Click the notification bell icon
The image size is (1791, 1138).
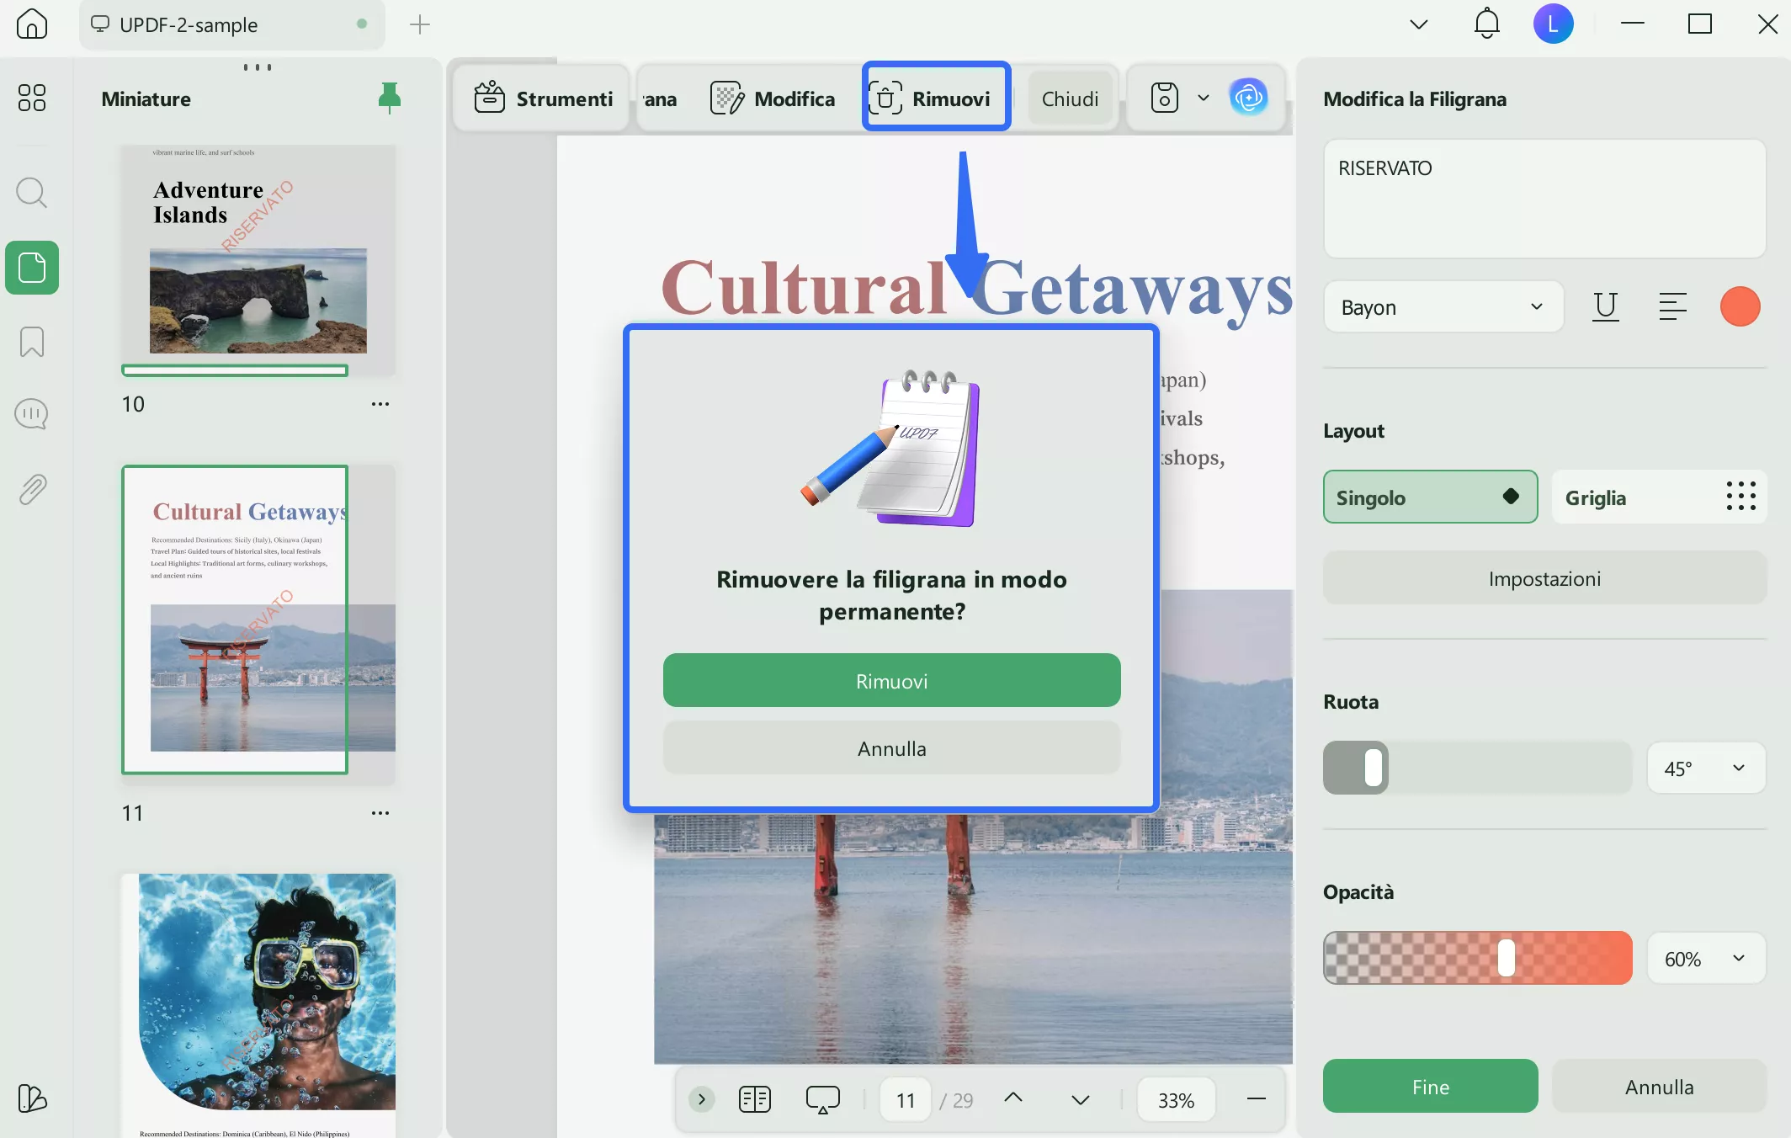click(1486, 24)
